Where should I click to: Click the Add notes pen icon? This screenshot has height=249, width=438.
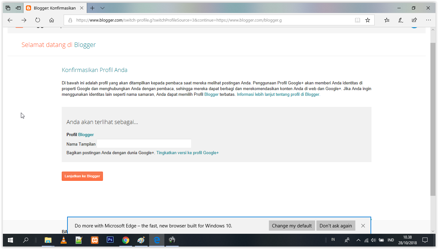[x=401, y=20]
